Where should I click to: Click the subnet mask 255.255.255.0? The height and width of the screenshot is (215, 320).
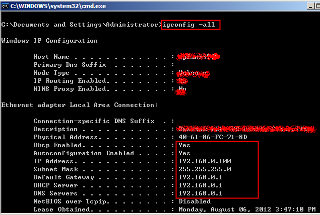click(x=205, y=169)
